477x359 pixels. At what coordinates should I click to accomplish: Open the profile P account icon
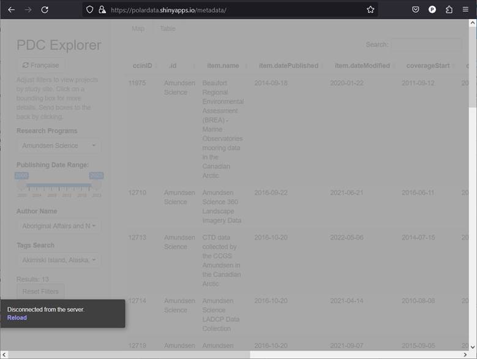coord(432,10)
